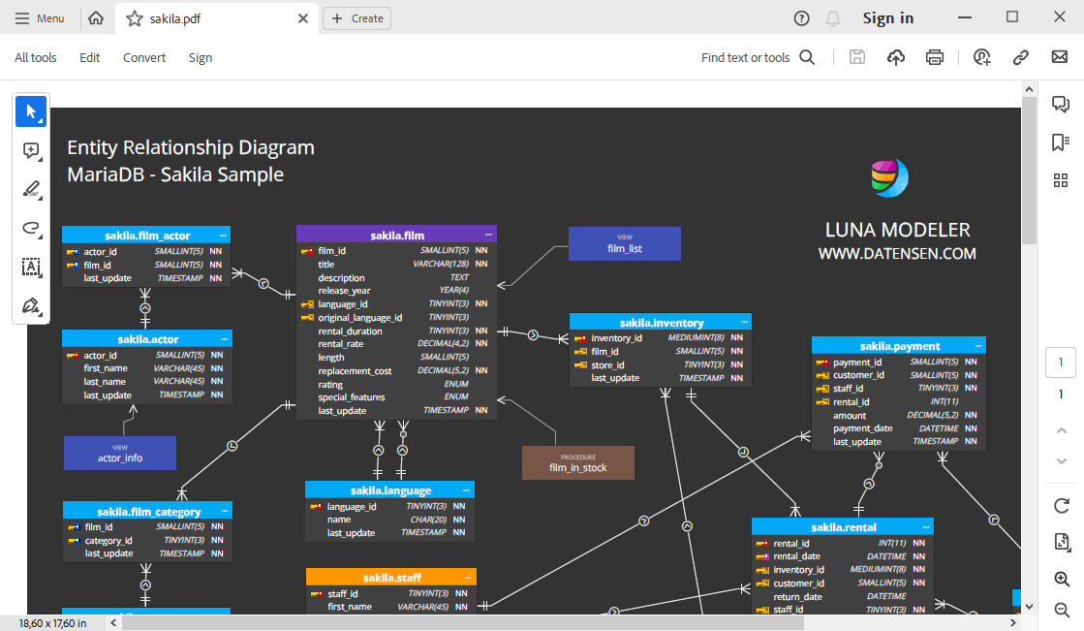This screenshot has height=631, width=1084.
Task: Click the upload to cloud icon
Action: tap(896, 57)
